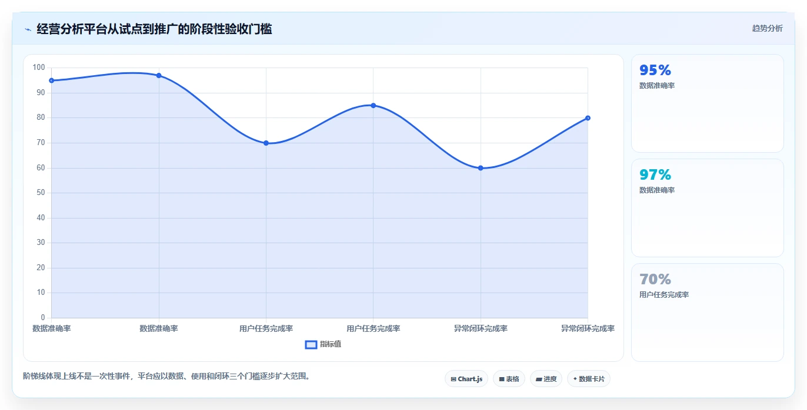807x410 pixels.
Task: Click the 趋势分析 label in header
Action: tap(767, 28)
